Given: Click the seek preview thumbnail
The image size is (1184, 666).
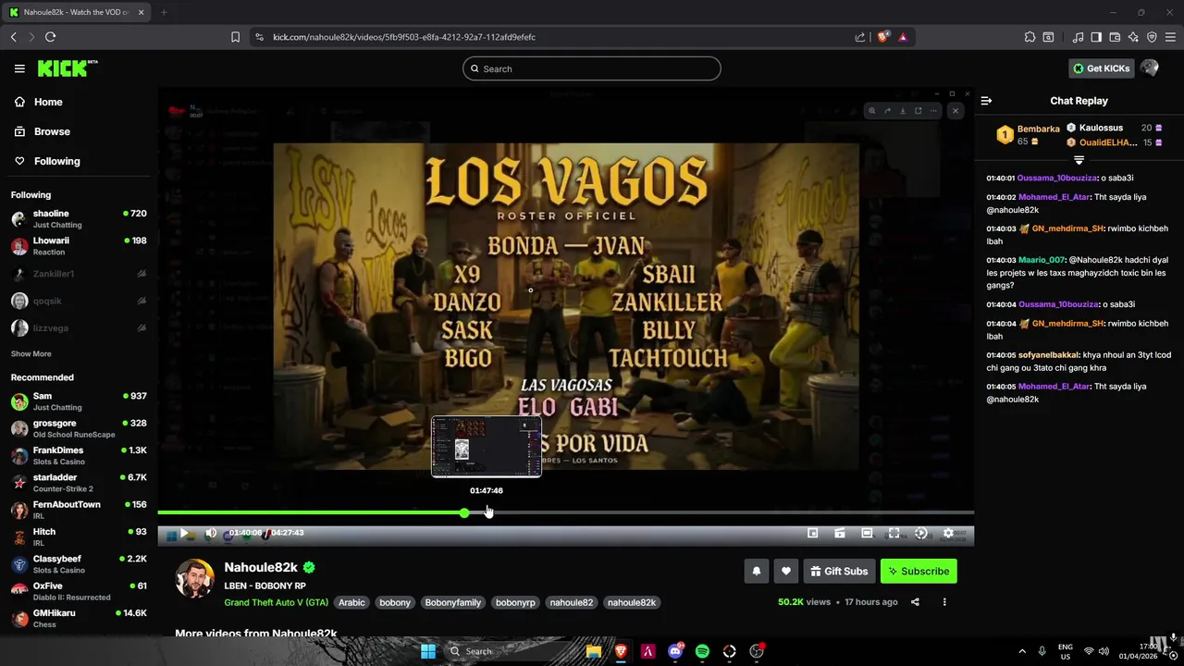Looking at the screenshot, I should coord(487,447).
